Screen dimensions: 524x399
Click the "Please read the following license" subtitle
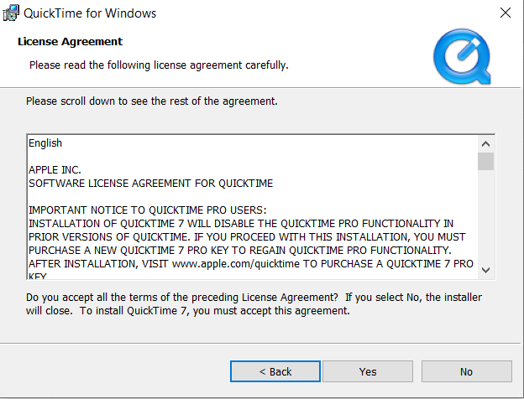159,65
